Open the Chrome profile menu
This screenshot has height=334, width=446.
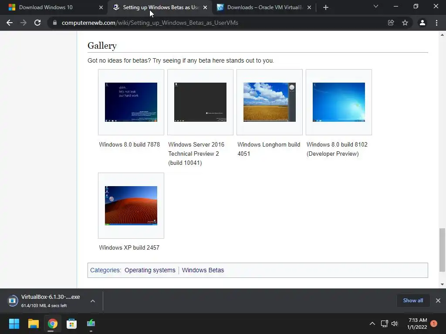[422, 23]
